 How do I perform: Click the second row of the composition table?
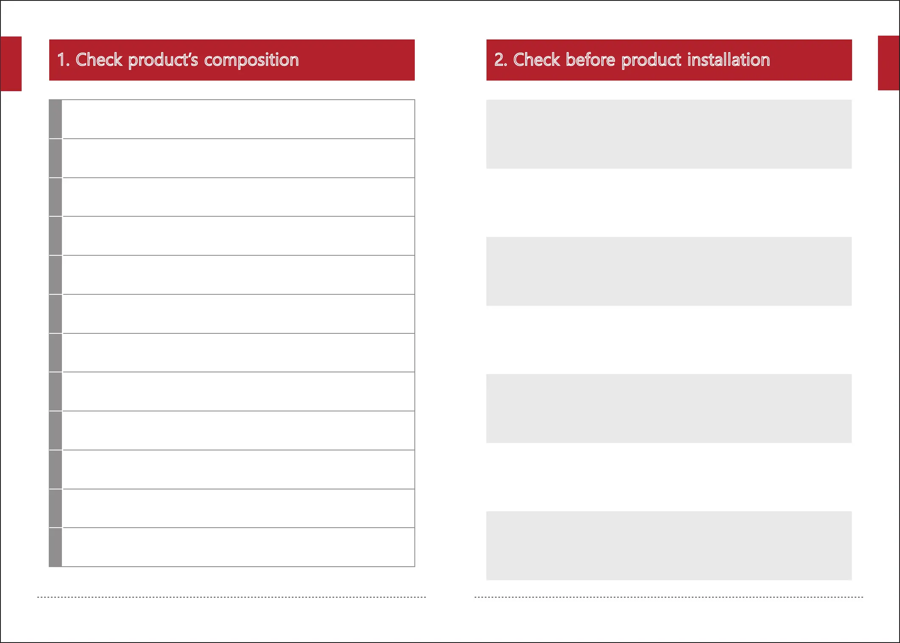[238, 158]
